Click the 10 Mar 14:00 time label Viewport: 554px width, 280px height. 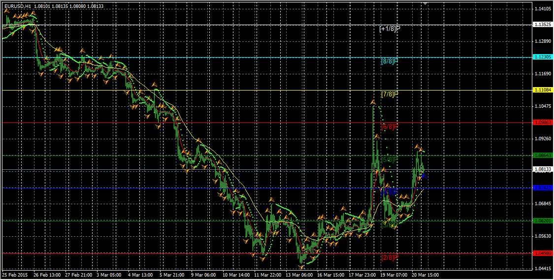click(x=235, y=275)
